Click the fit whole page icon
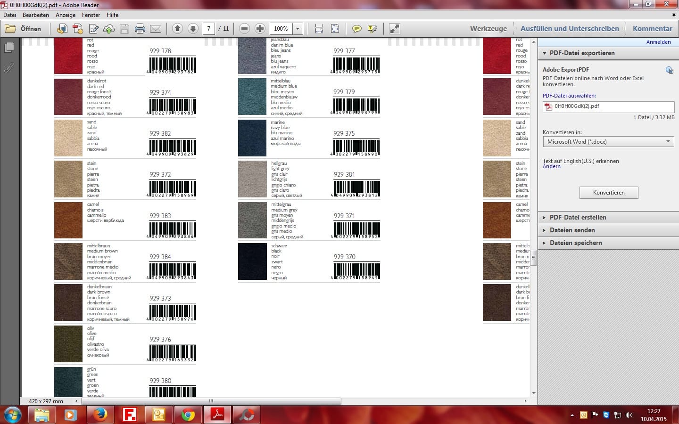679x424 pixels. [x=335, y=29]
